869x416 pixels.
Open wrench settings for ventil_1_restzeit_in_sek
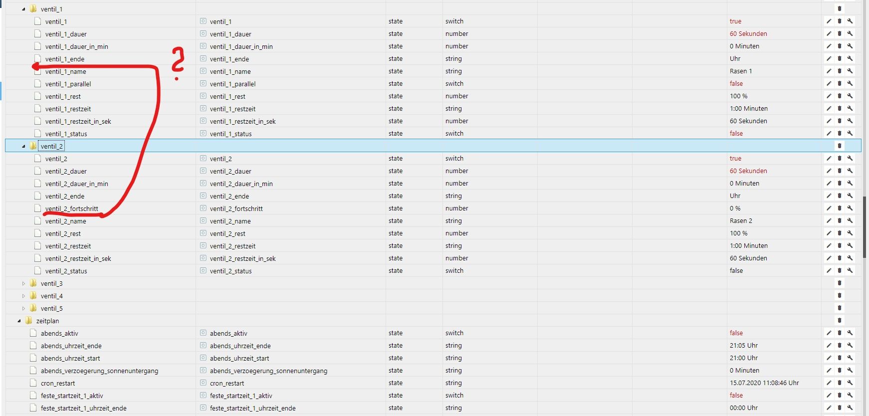pyautogui.click(x=850, y=121)
